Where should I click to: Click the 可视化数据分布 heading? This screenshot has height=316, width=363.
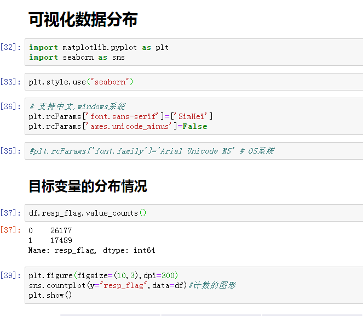83,20
